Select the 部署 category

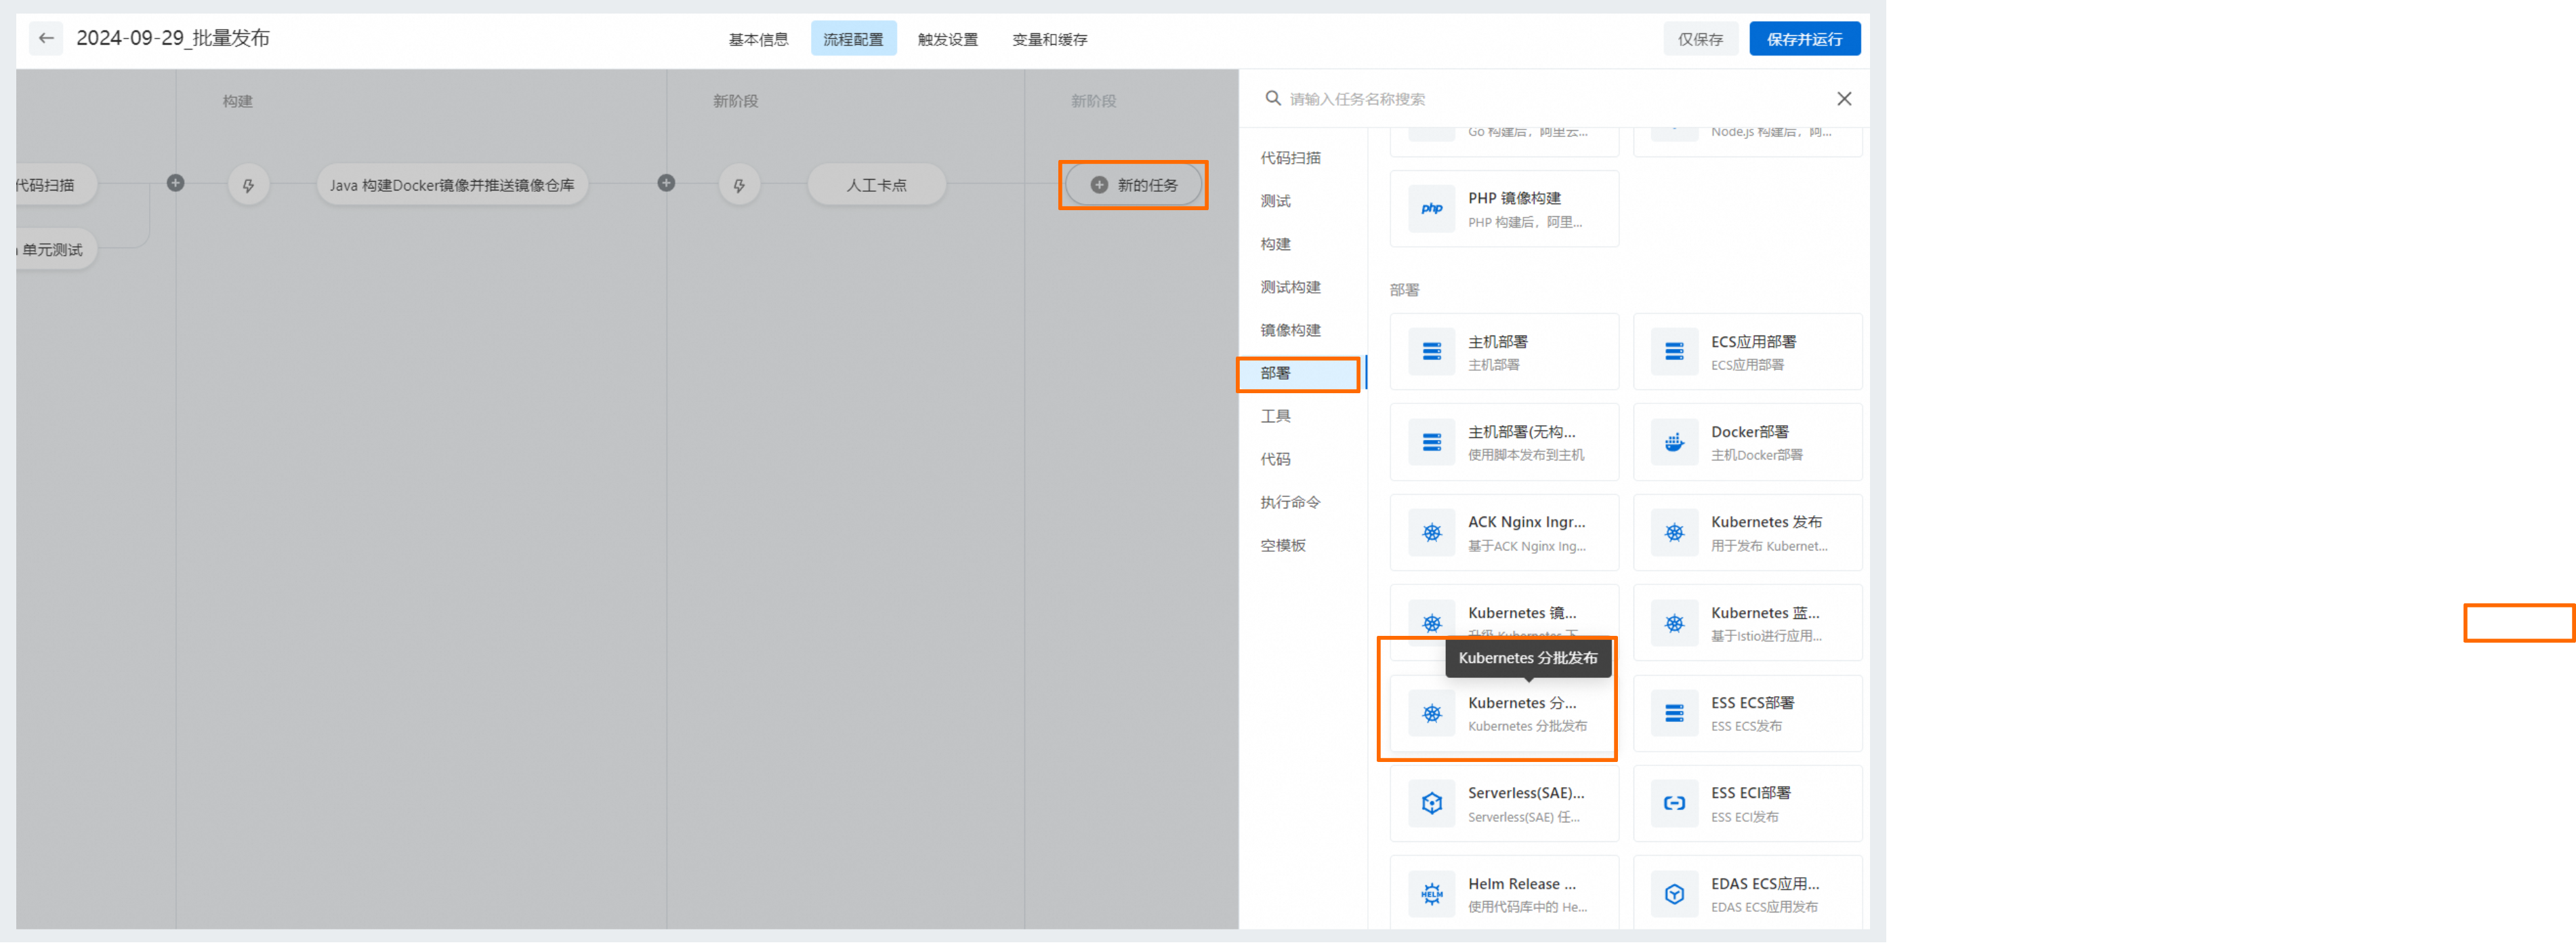[x=1302, y=374]
